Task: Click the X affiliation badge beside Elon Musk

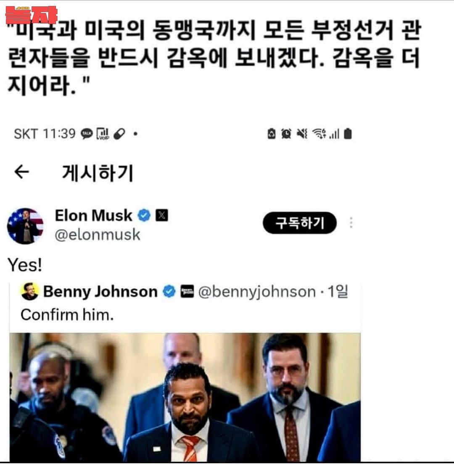Action: tap(162, 215)
